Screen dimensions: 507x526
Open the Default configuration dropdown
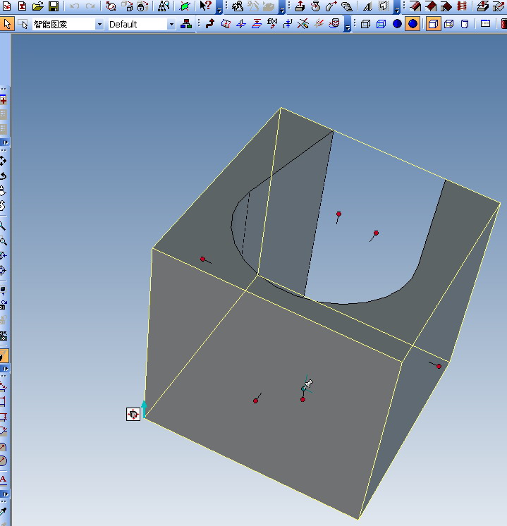[x=171, y=24]
